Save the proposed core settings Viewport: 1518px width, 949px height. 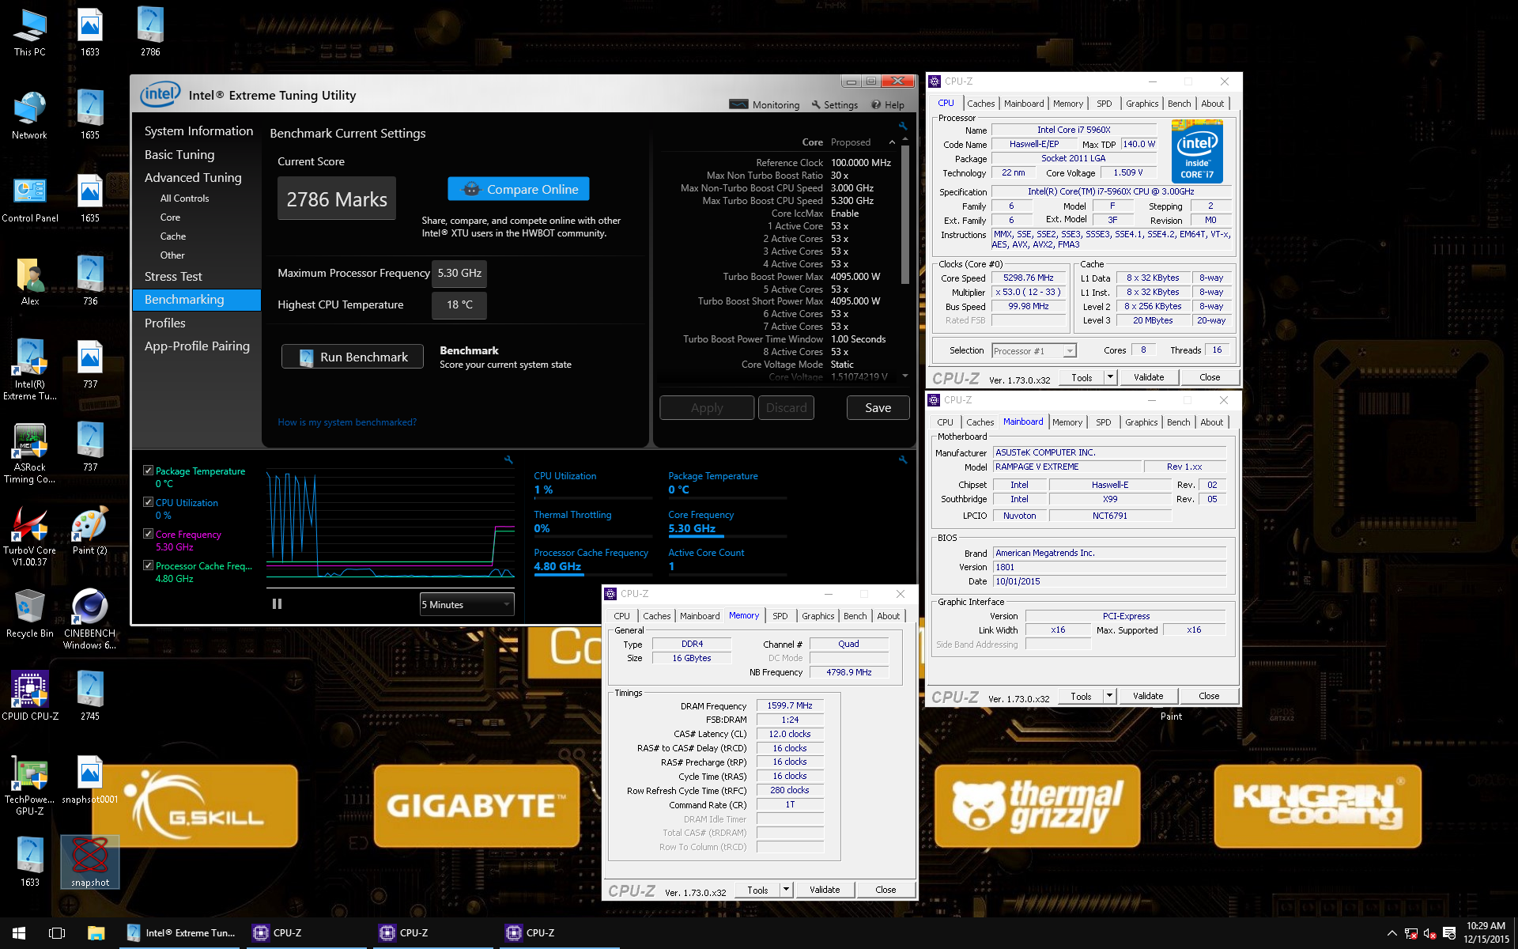(878, 408)
